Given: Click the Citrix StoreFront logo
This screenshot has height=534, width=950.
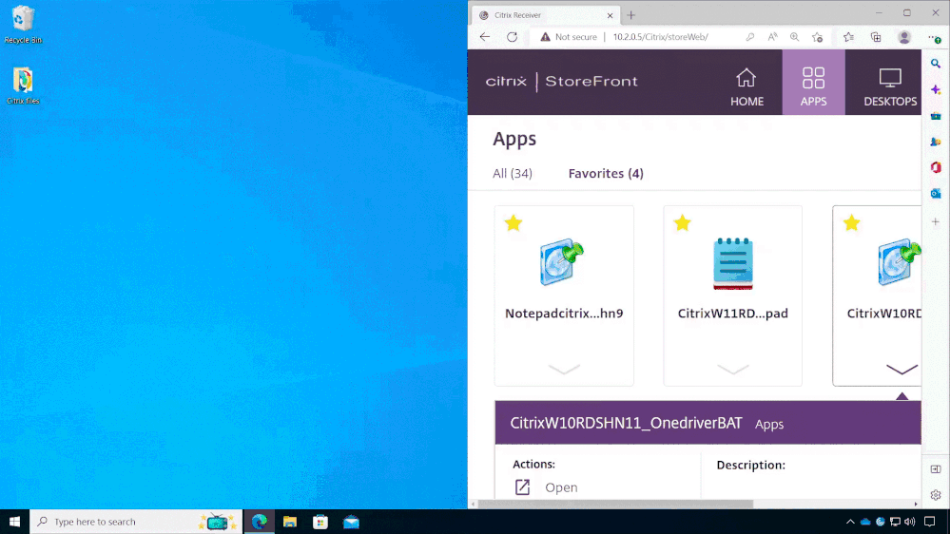Looking at the screenshot, I should tap(562, 81).
